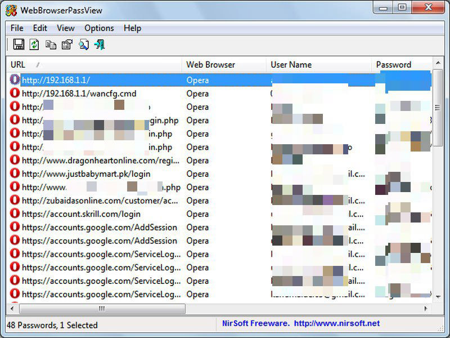This screenshot has width=450, height=338.
Task: Open the File menu
Action: click(16, 28)
